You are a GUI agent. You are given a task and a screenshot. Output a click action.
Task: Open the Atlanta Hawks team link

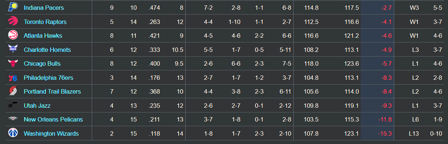click(43, 36)
